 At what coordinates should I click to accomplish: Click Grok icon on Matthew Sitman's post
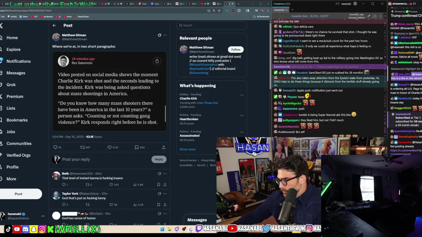(x=159, y=35)
